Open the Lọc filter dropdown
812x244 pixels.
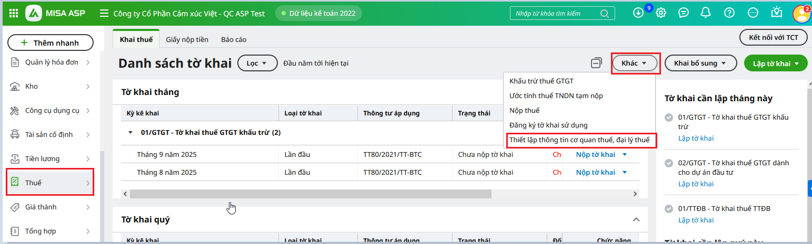pos(257,63)
